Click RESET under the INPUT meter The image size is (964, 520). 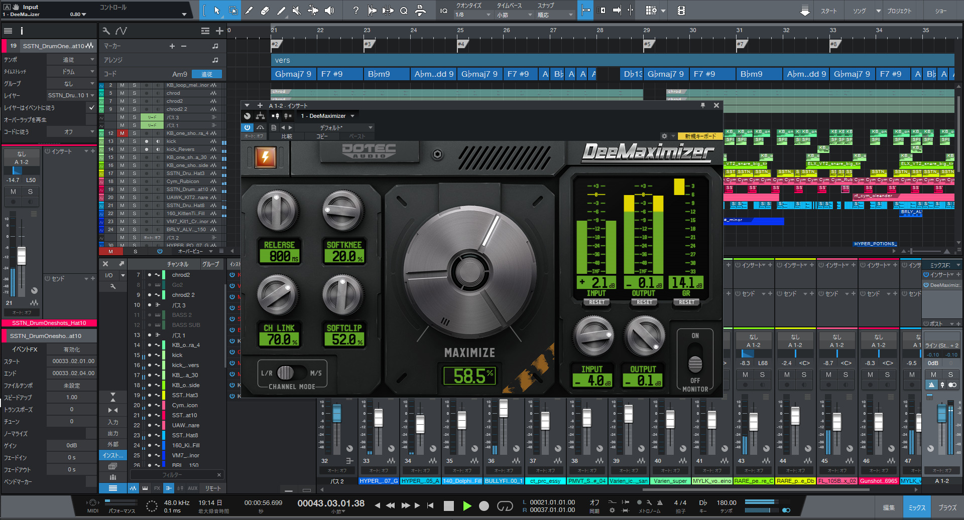coord(596,302)
